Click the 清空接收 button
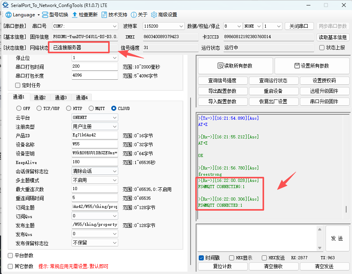This screenshot has width=352, height=274. point(273,266)
